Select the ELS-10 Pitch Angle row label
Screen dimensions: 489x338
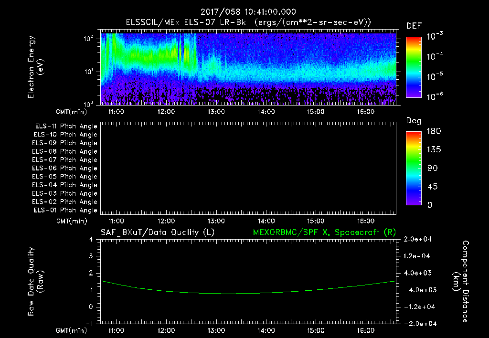65,135
